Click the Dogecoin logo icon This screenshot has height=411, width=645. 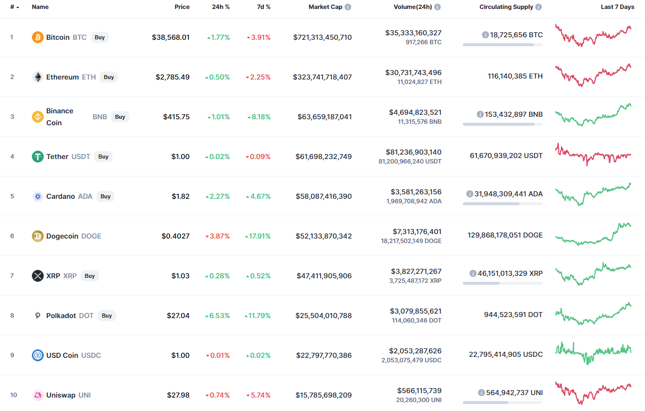pos(38,236)
